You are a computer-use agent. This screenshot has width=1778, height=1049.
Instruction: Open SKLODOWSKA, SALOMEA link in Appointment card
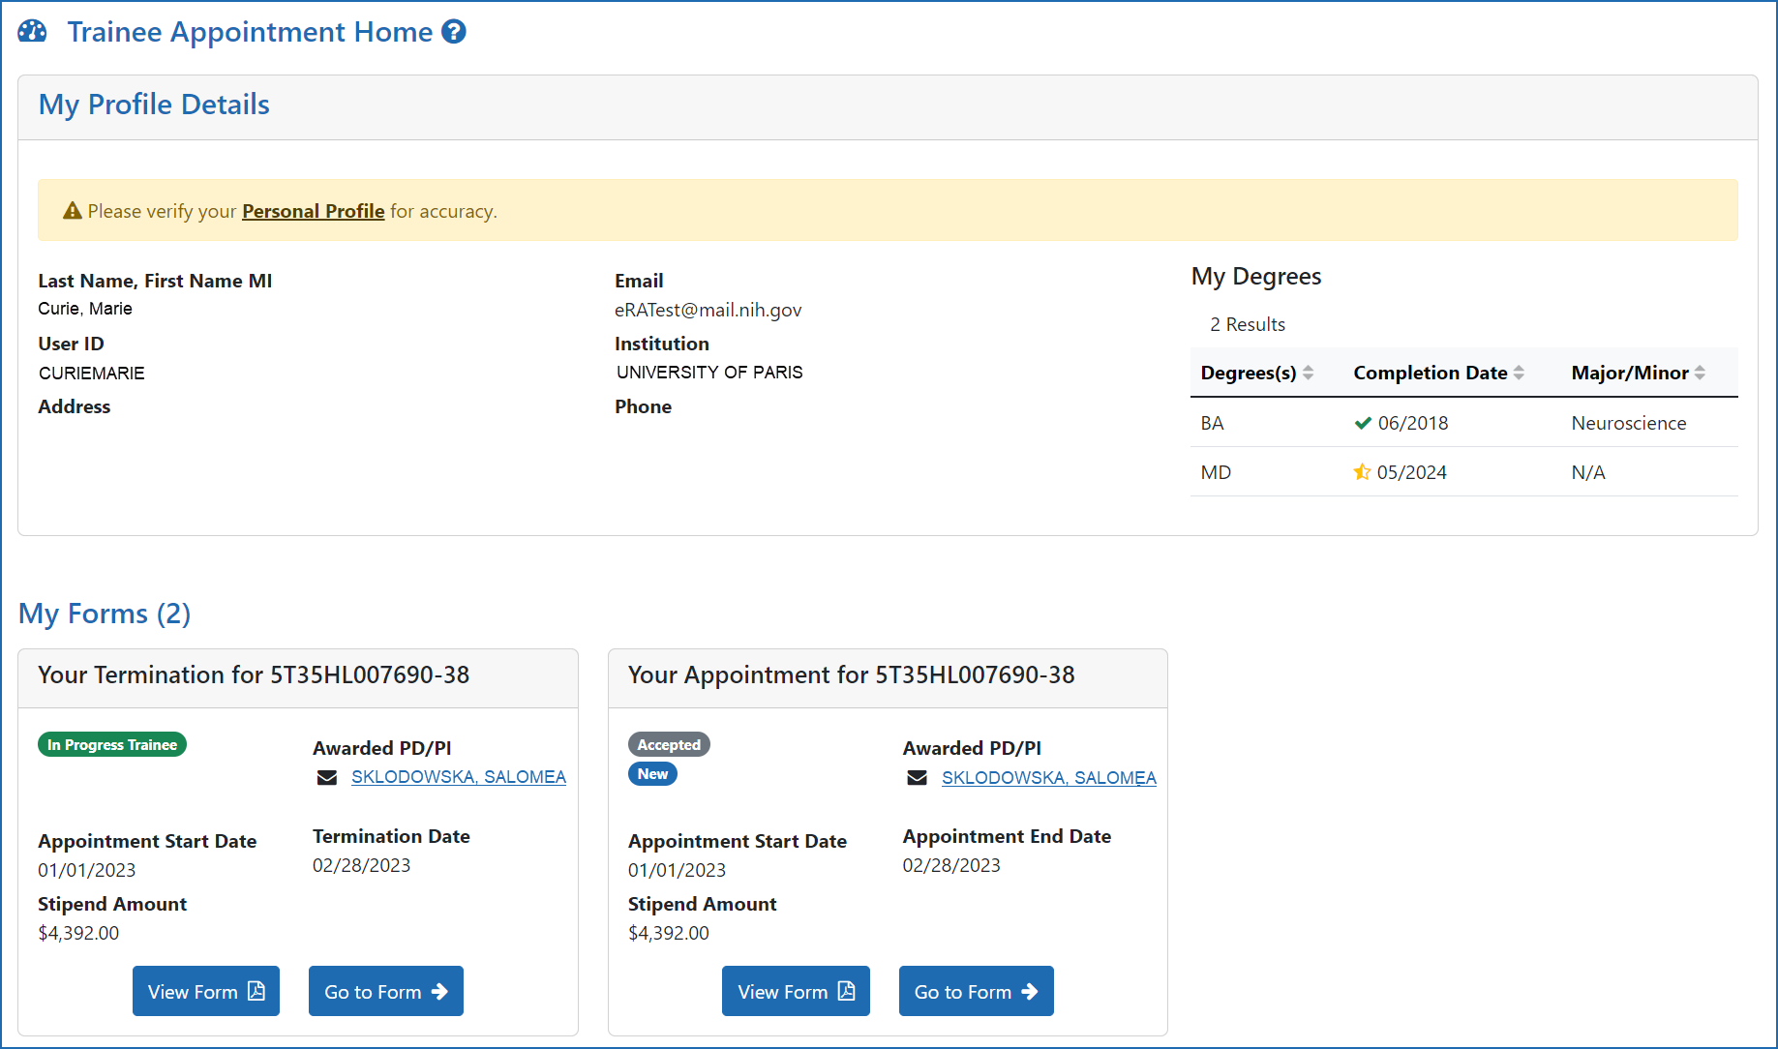click(x=1049, y=778)
